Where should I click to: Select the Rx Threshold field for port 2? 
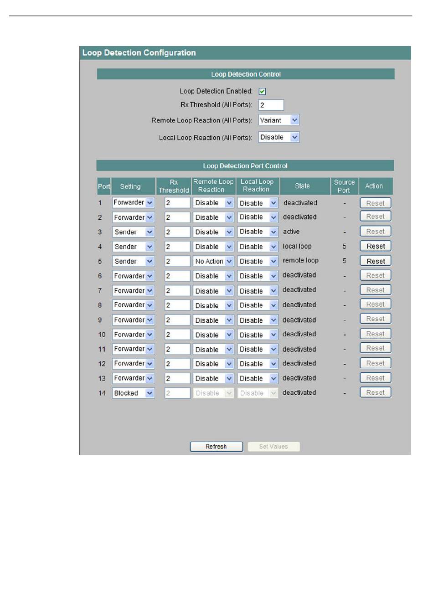[x=177, y=217]
